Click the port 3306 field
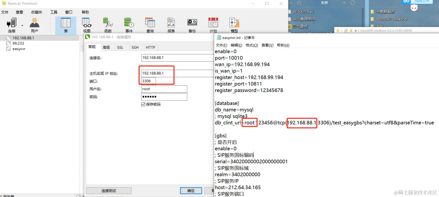 click(x=149, y=81)
